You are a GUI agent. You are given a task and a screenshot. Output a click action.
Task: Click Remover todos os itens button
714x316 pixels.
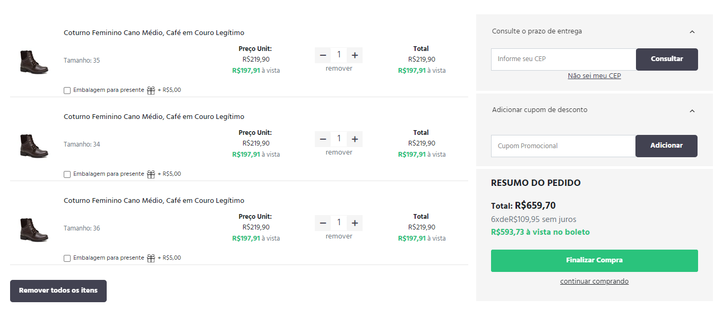(58, 291)
